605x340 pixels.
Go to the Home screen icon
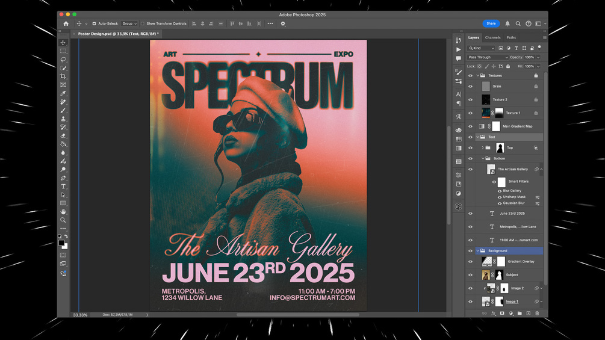[x=66, y=23]
